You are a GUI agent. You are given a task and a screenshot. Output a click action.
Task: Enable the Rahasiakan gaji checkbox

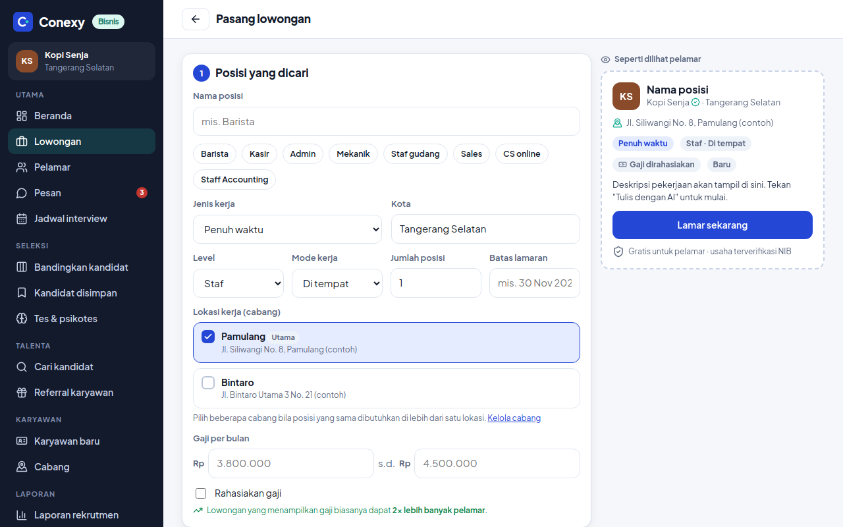[x=201, y=493]
